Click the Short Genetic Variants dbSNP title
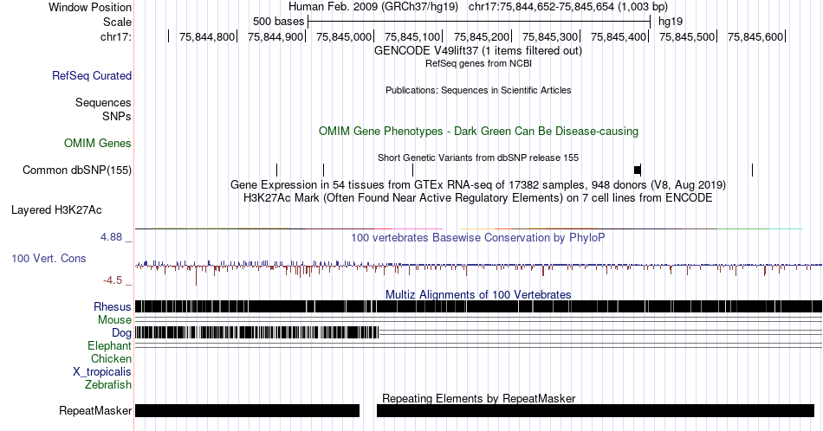 point(478,158)
